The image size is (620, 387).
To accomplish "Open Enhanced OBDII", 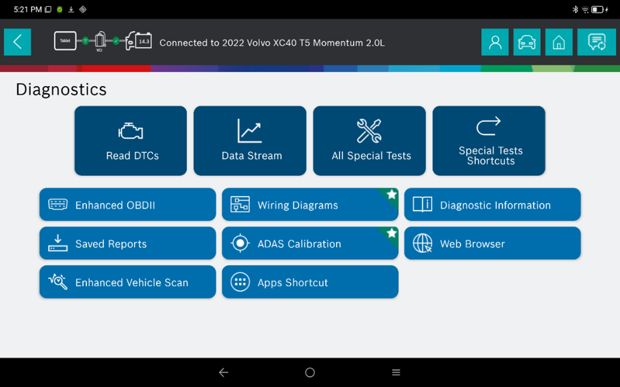I will coord(127,204).
